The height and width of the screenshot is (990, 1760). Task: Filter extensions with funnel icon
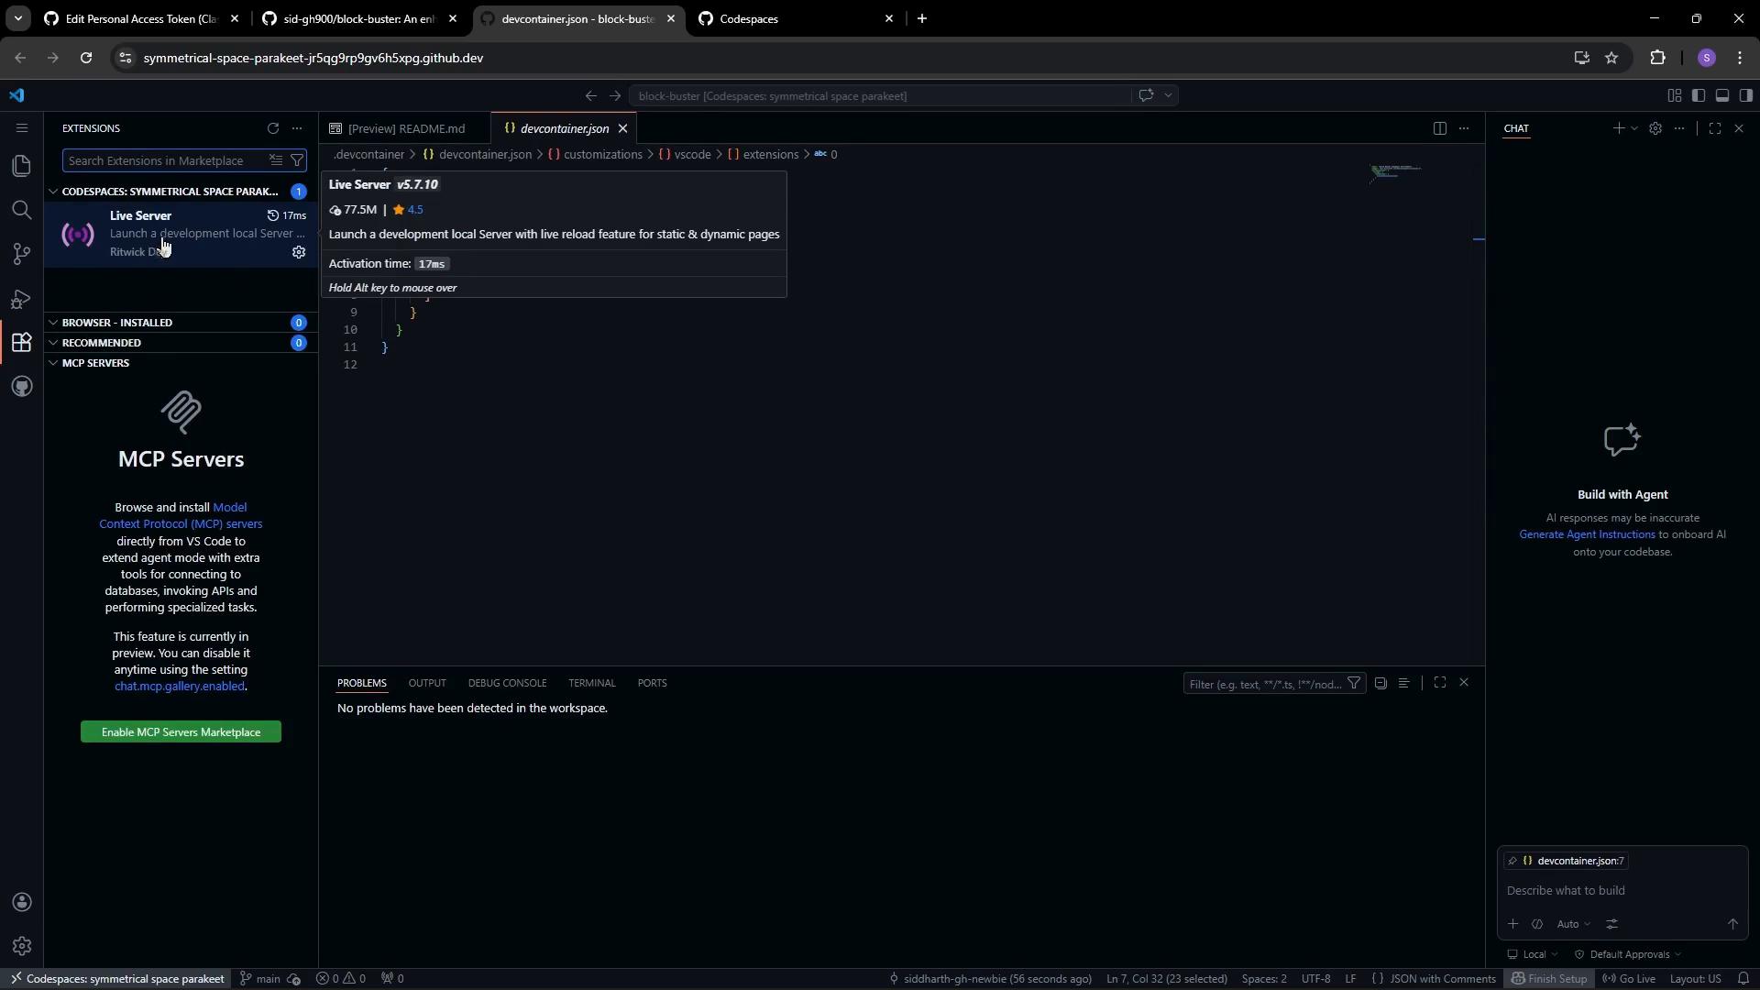coord(297,160)
